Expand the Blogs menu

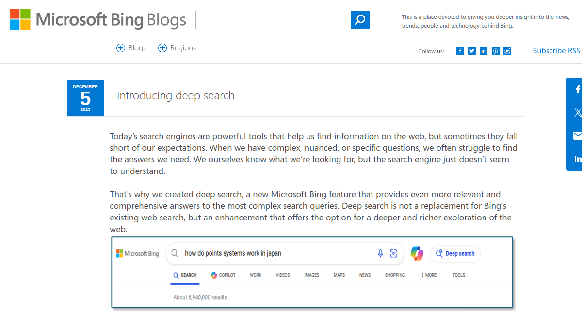pyautogui.click(x=131, y=48)
